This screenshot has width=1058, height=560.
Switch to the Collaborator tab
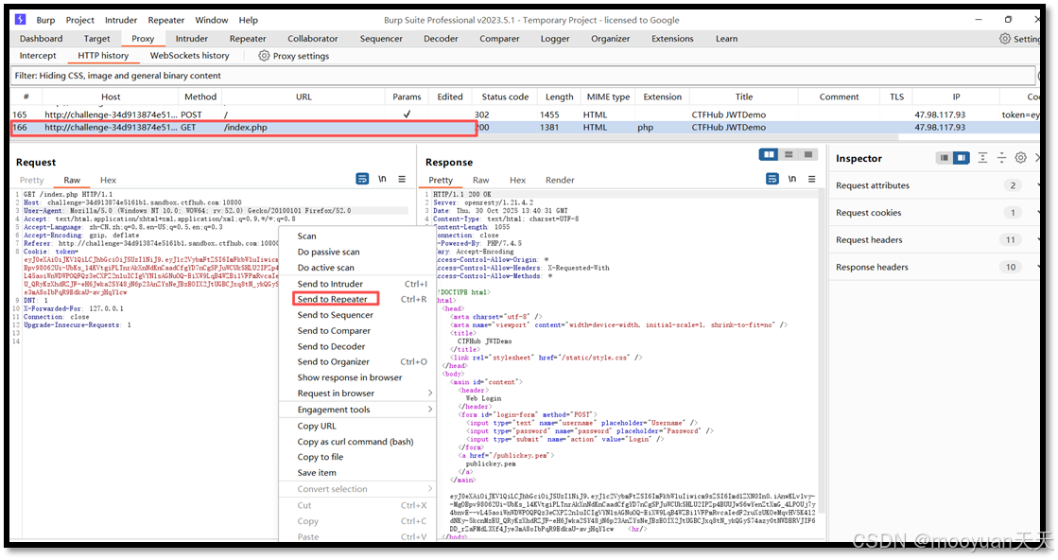pyautogui.click(x=313, y=39)
